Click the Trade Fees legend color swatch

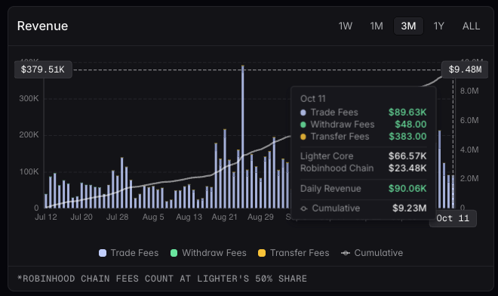pos(103,253)
